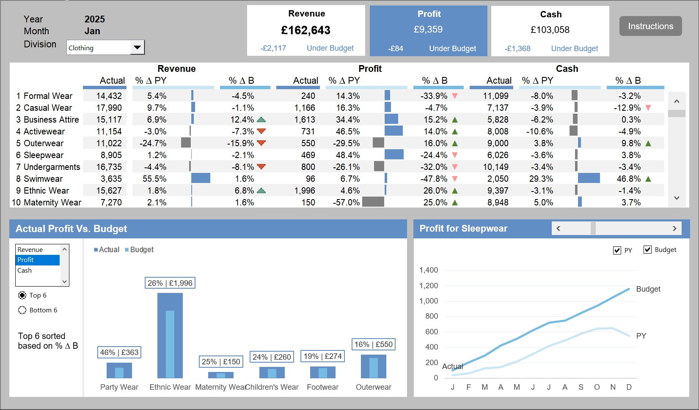The image size is (699, 410).
Task: Click the red warning triangle next to Outerwear -15.9%
Action: (261, 143)
